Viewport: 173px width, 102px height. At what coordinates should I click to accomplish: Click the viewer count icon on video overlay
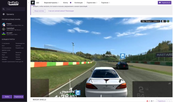point(163,21)
